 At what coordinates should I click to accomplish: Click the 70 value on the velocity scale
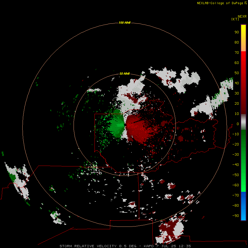pos(237,53)
